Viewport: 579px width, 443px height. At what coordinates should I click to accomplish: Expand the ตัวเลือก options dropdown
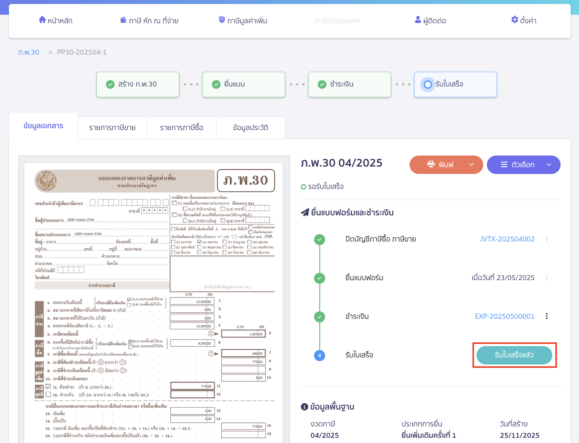click(549, 165)
